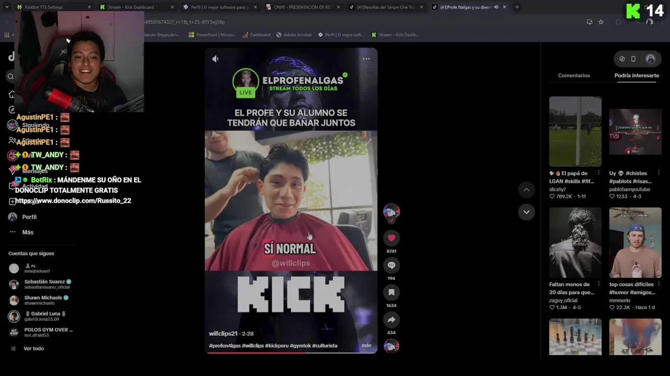670x376 pixels.
Task: Open the TikTok home icon in sidebar
Action: 12,95
